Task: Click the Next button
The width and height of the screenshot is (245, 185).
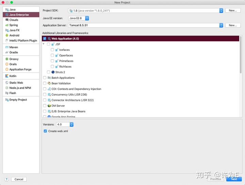Action: (234, 179)
